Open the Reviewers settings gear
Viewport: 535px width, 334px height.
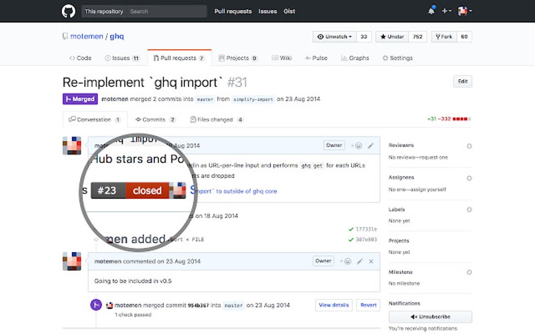click(469, 146)
